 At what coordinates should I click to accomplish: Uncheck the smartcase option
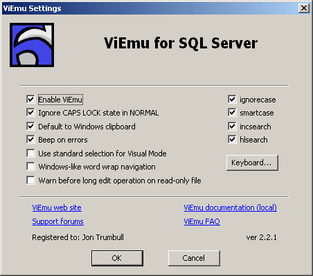(232, 113)
